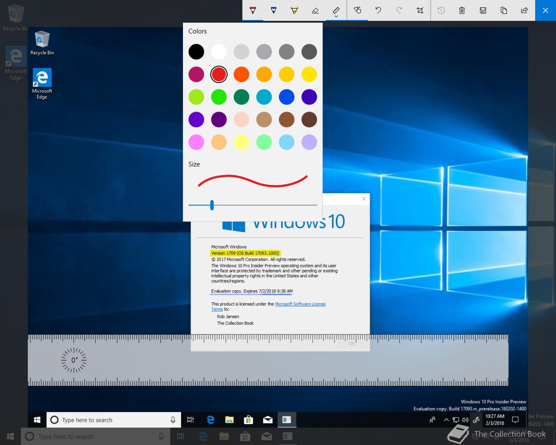This screenshot has width=556, height=445.
Task: Click the microphone in the bright search box
Action: point(173,420)
